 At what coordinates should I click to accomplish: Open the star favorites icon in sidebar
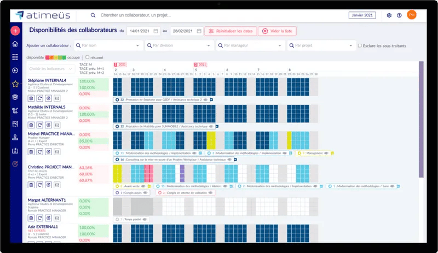tap(15, 84)
